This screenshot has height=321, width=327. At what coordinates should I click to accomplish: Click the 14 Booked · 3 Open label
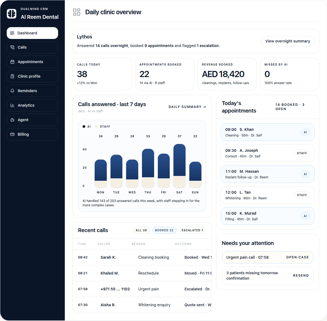(290, 107)
